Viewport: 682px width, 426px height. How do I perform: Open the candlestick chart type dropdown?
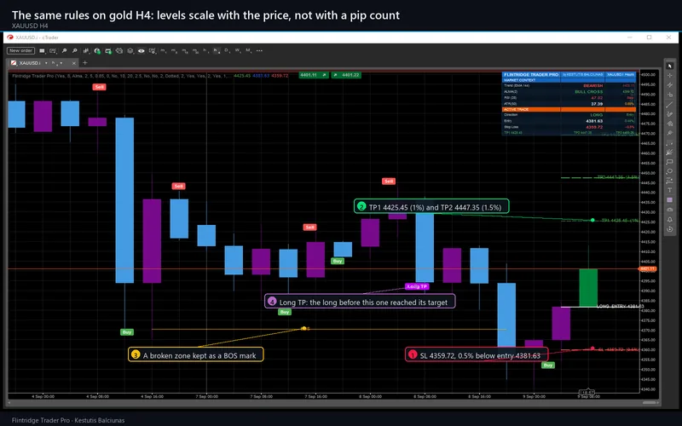coord(86,50)
